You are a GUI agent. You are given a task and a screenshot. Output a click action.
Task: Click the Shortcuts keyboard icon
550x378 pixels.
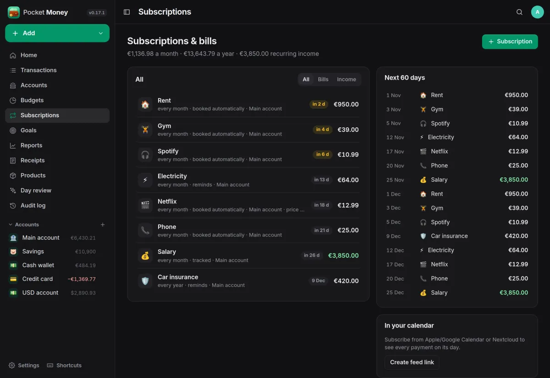click(50, 365)
